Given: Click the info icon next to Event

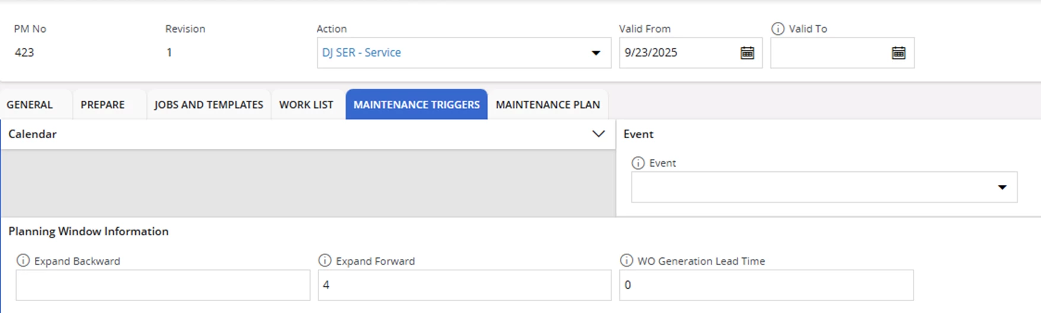Looking at the screenshot, I should tap(638, 163).
